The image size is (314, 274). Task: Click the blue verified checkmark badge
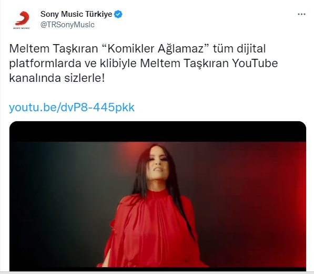click(118, 14)
